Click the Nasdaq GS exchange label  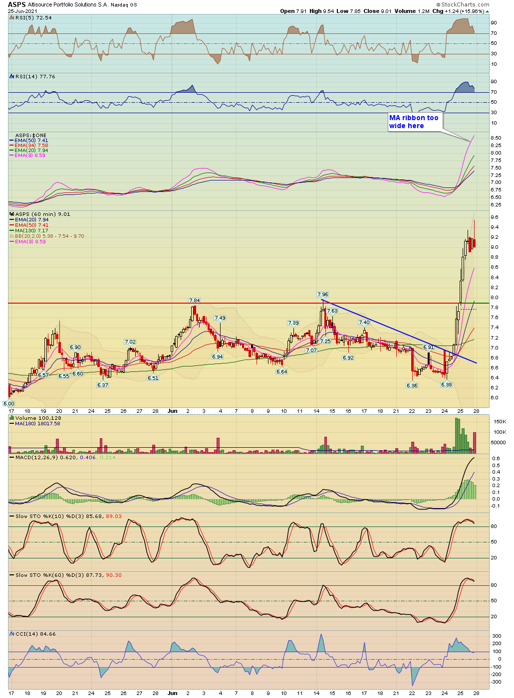[x=124, y=5]
